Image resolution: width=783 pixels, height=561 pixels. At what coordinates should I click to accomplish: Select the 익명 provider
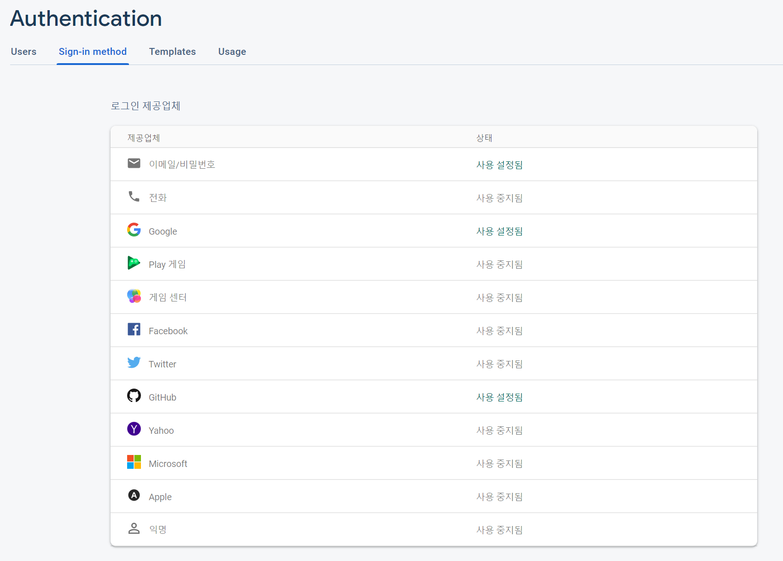pyautogui.click(x=434, y=530)
